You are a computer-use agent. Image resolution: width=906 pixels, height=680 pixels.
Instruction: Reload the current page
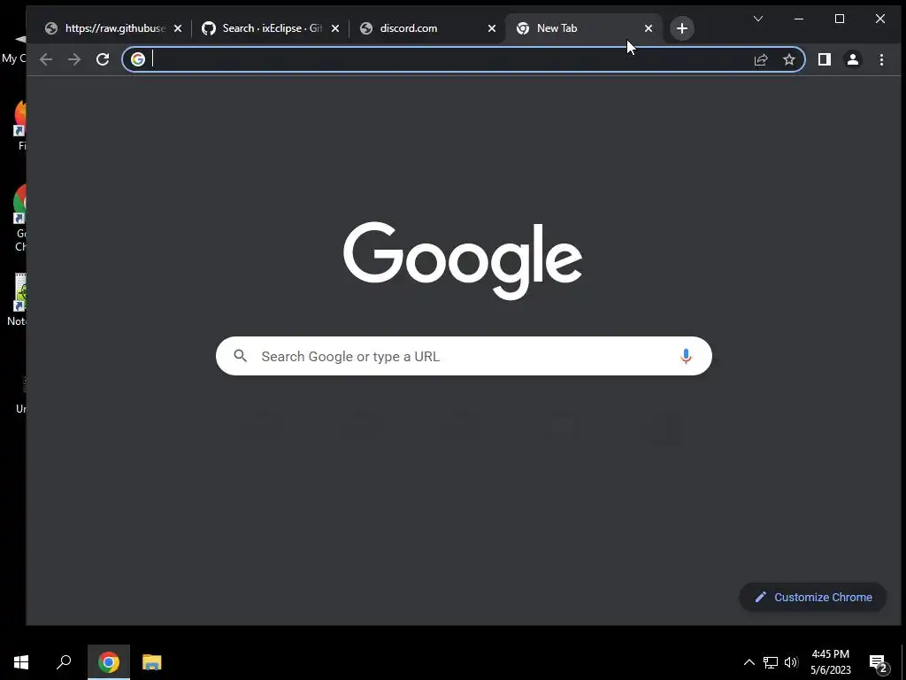point(103,59)
